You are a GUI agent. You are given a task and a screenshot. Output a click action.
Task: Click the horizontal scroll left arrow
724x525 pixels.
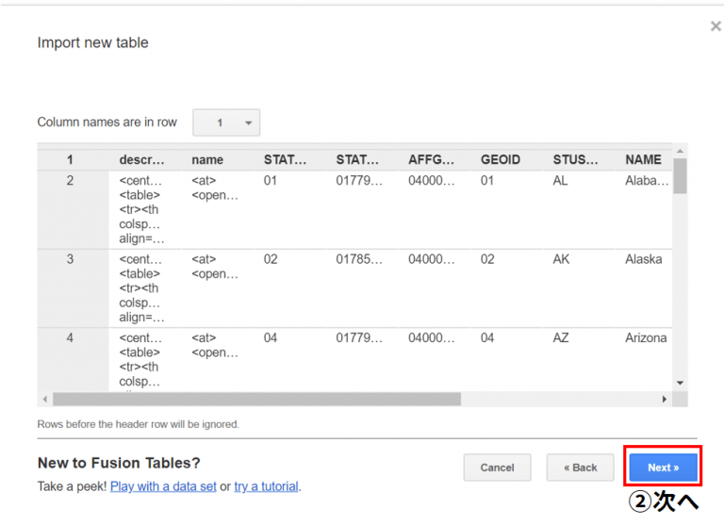tap(45, 399)
